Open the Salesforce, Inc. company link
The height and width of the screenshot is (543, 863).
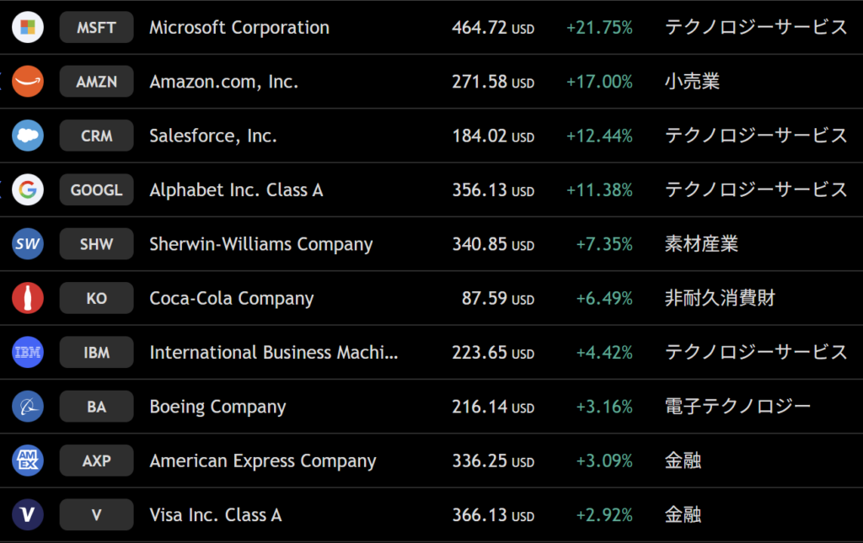coord(213,136)
